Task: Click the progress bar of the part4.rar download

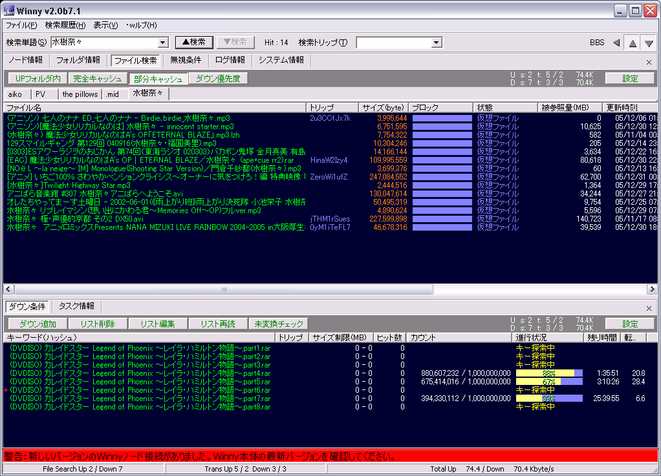Action: tap(549, 373)
